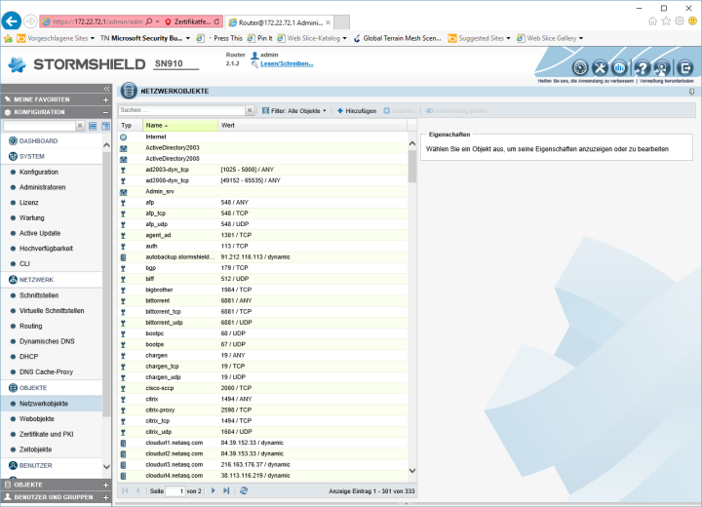
Task: Go to next page of objects
Action: [213, 490]
